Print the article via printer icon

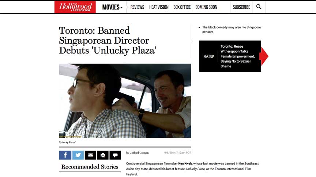[x=103, y=155]
